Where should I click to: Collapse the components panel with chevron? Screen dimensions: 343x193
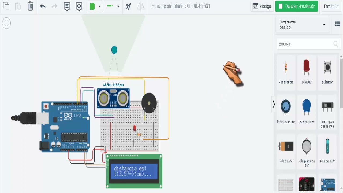click(274, 104)
